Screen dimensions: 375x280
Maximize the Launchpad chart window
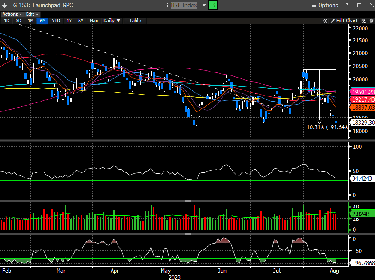pyautogui.click(x=359, y=5)
